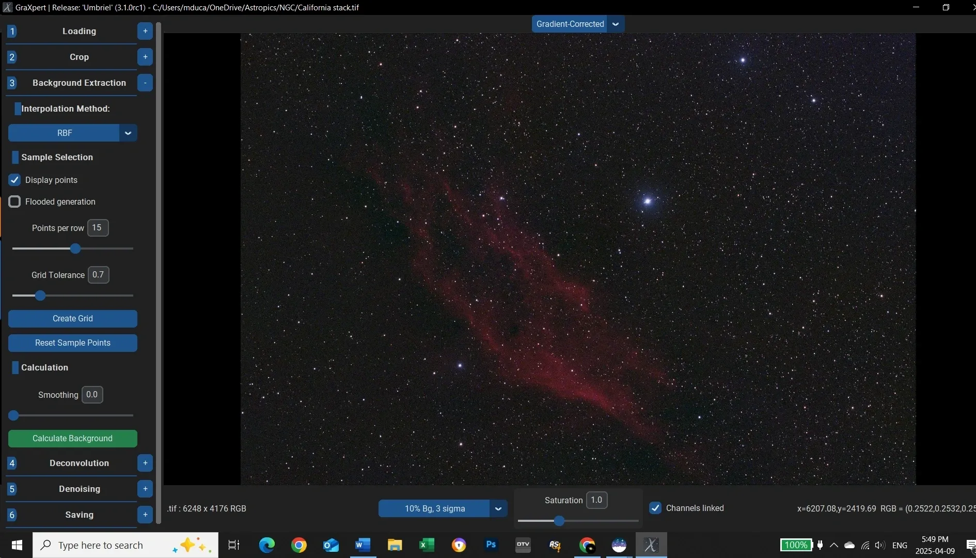This screenshot has width=976, height=558.
Task: Click the ENG language indicator
Action: pos(900,545)
